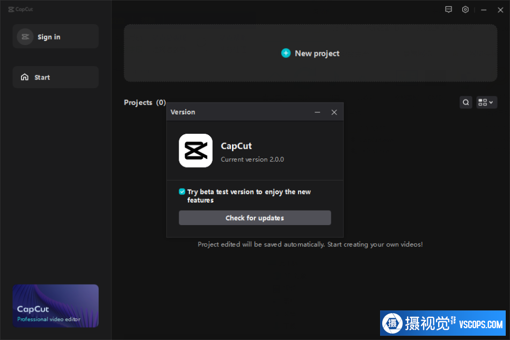510x340 pixels.
Task: Expand the project view layout dropdown
Action: (x=486, y=103)
